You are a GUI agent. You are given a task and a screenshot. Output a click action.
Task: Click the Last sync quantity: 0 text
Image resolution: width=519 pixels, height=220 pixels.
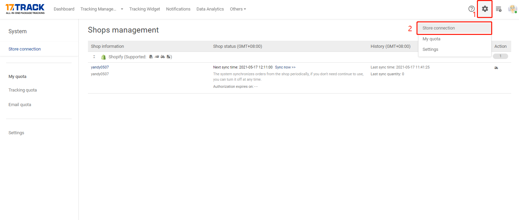pyautogui.click(x=387, y=74)
